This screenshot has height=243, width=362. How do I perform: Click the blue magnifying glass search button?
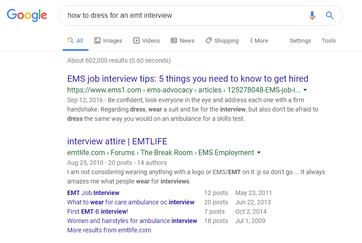pos(330,16)
